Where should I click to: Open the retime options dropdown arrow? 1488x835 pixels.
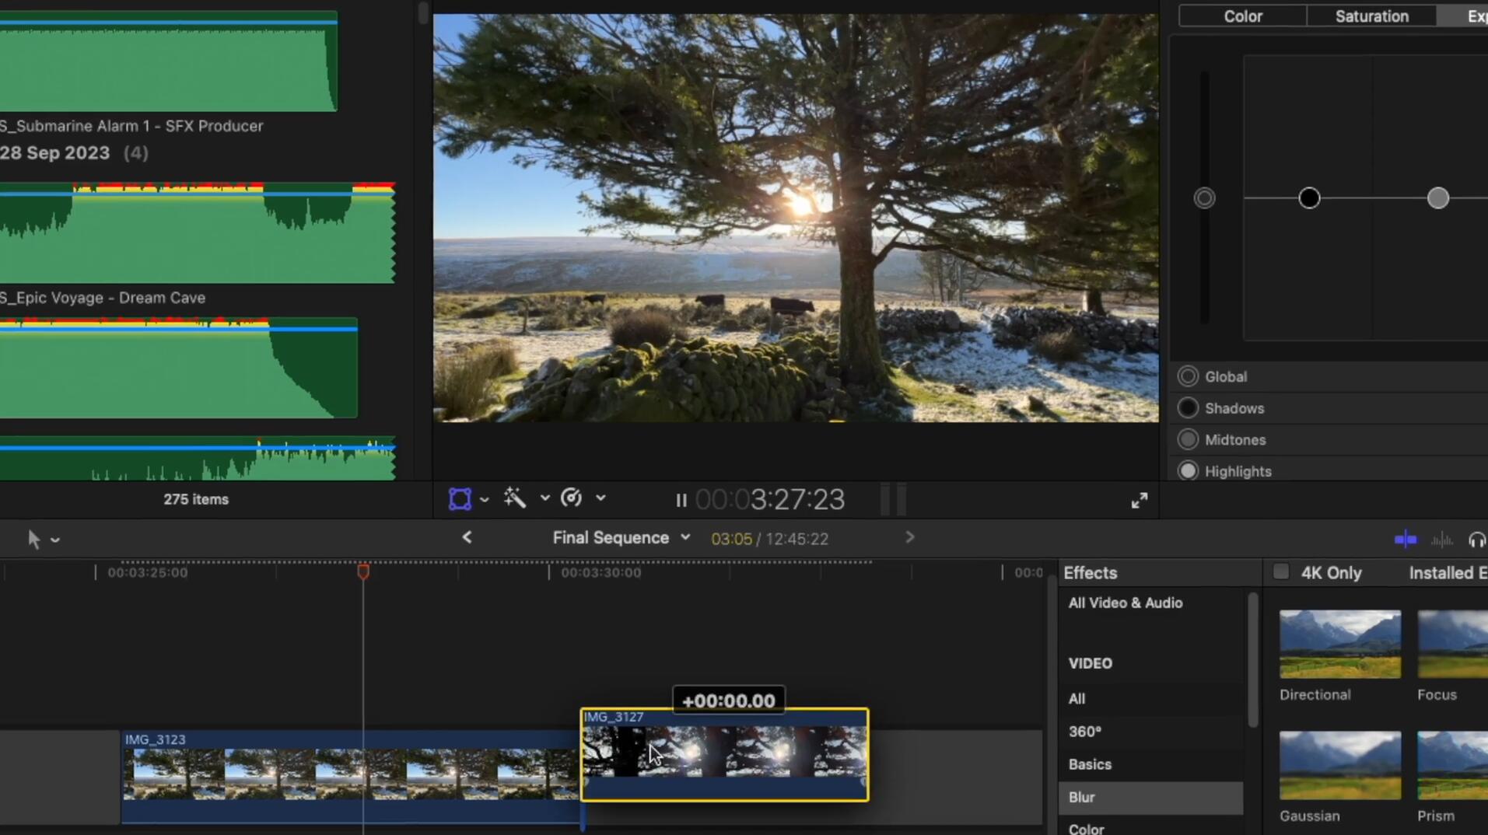tap(600, 498)
